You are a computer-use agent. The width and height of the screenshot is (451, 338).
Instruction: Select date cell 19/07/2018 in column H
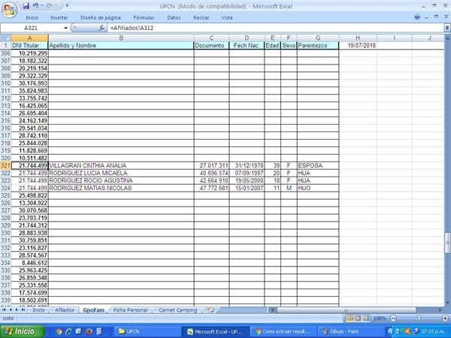(x=358, y=45)
